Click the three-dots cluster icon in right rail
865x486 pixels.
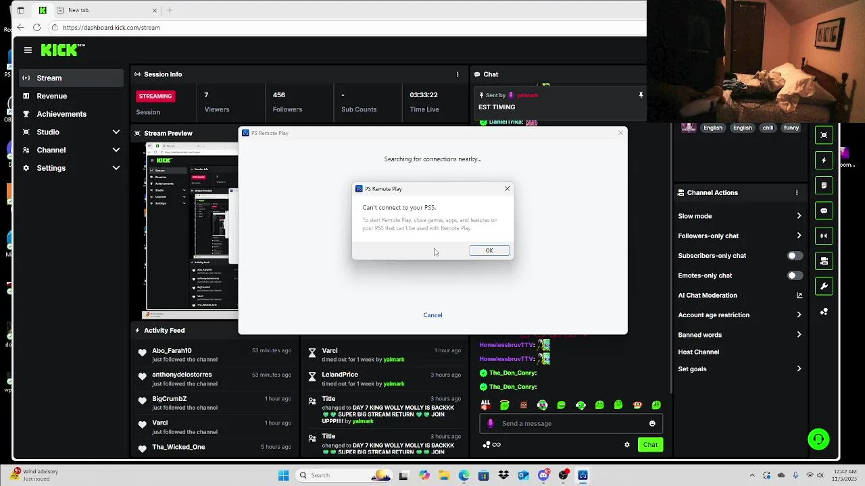(824, 311)
